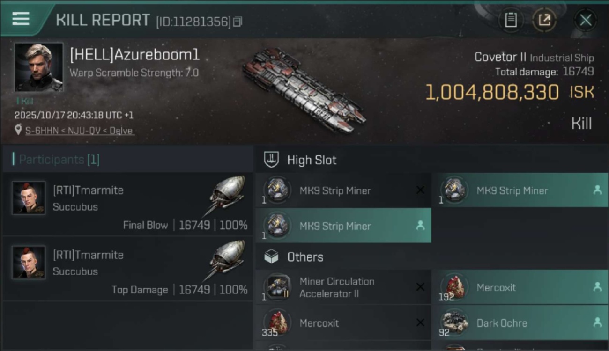Share the kill report externally
Image resolution: width=609 pixels, height=351 pixels.
point(544,20)
